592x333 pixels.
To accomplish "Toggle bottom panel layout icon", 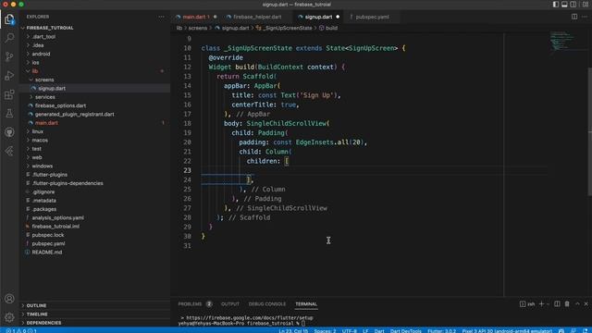I will pos(564,5).
